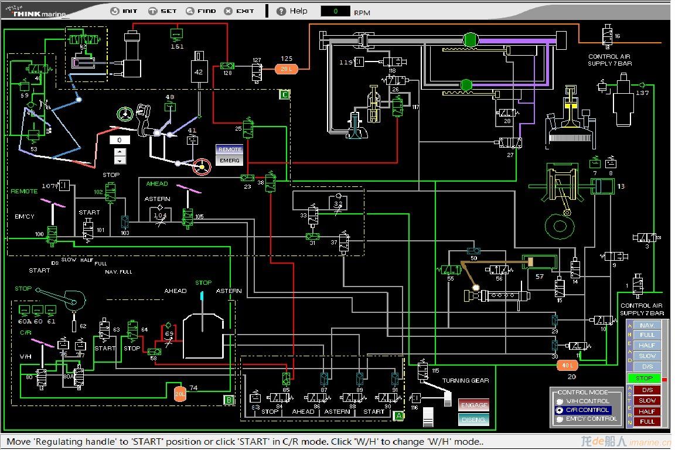Screen dimensions: 675x450
Task: Set telegraph to astern SLOW
Action: coord(647,400)
